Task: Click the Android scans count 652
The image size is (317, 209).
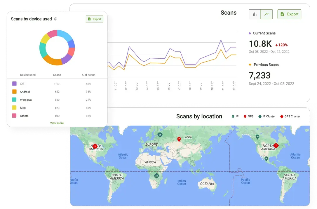Action: (x=57, y=92)
